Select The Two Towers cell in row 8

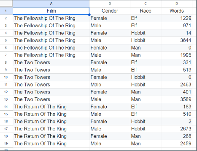tap(51, 62)
